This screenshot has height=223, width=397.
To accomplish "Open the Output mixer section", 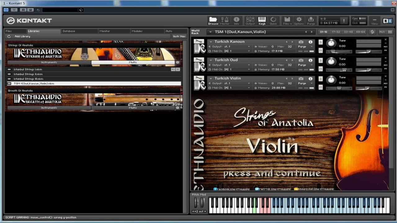I will pos(250,20).
